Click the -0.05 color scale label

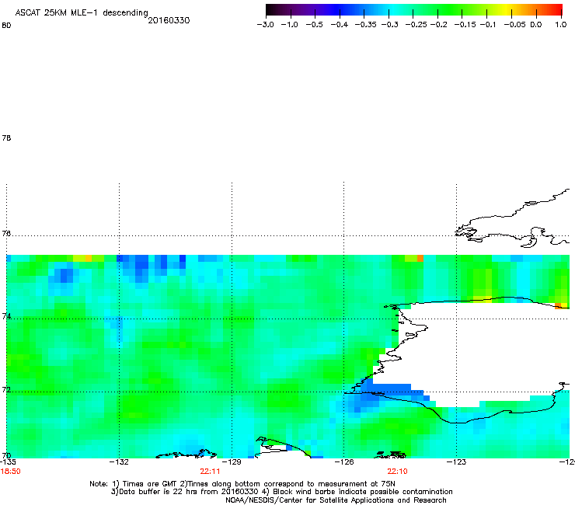[515, 25]
